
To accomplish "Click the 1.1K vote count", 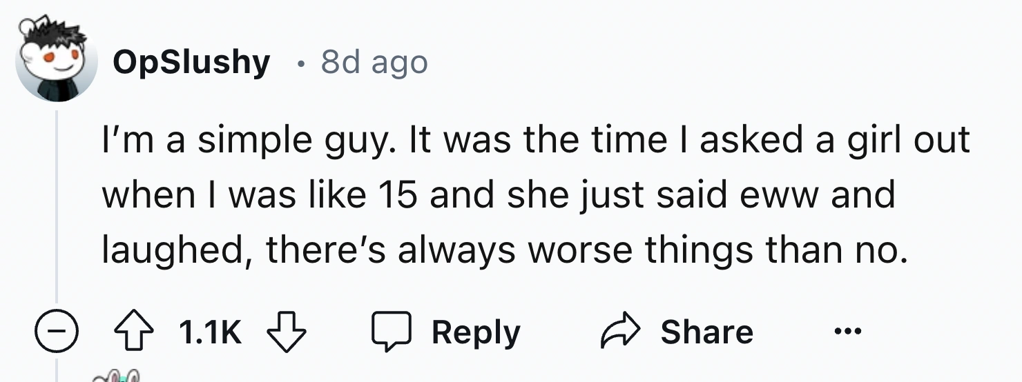I will click(x=211, y=333).
